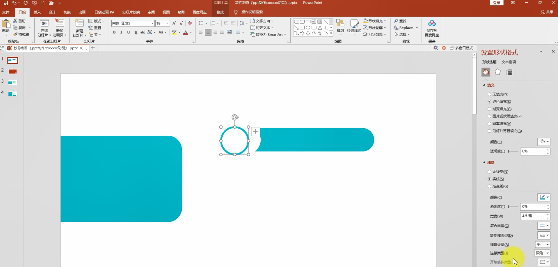Click the Center align text icon

pos(208,32)
